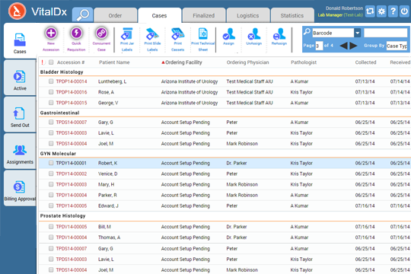
Task: Collapse the Gastrointestinal group
Action: pos(60,113)
